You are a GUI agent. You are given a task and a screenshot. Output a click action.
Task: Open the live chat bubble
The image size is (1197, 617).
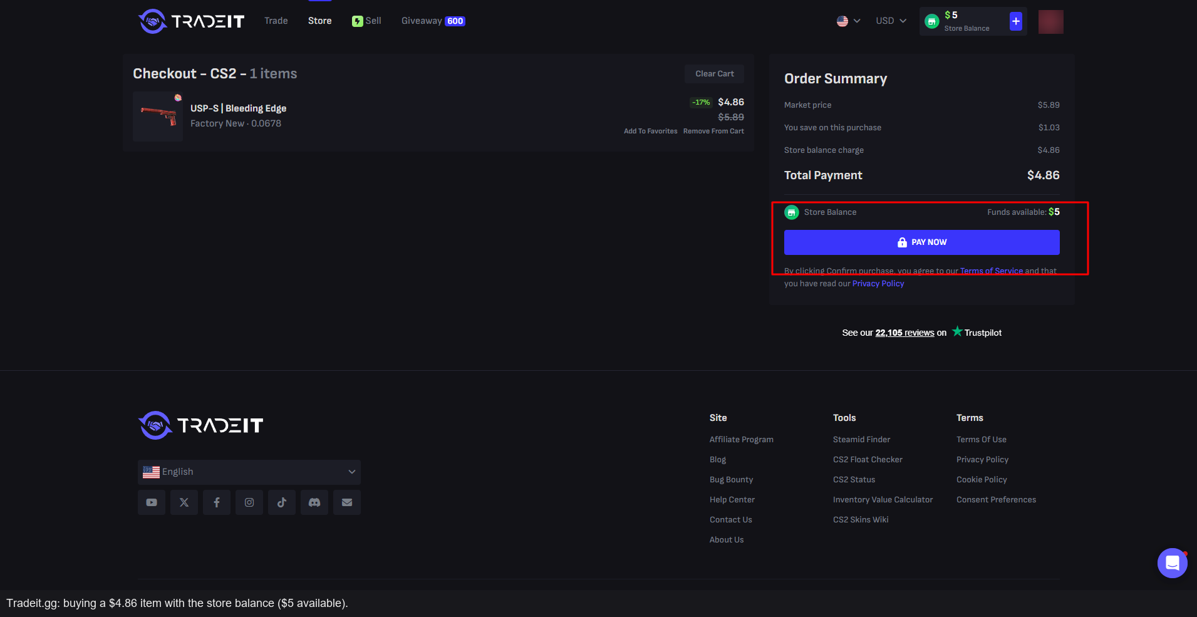click(1172, 563)
